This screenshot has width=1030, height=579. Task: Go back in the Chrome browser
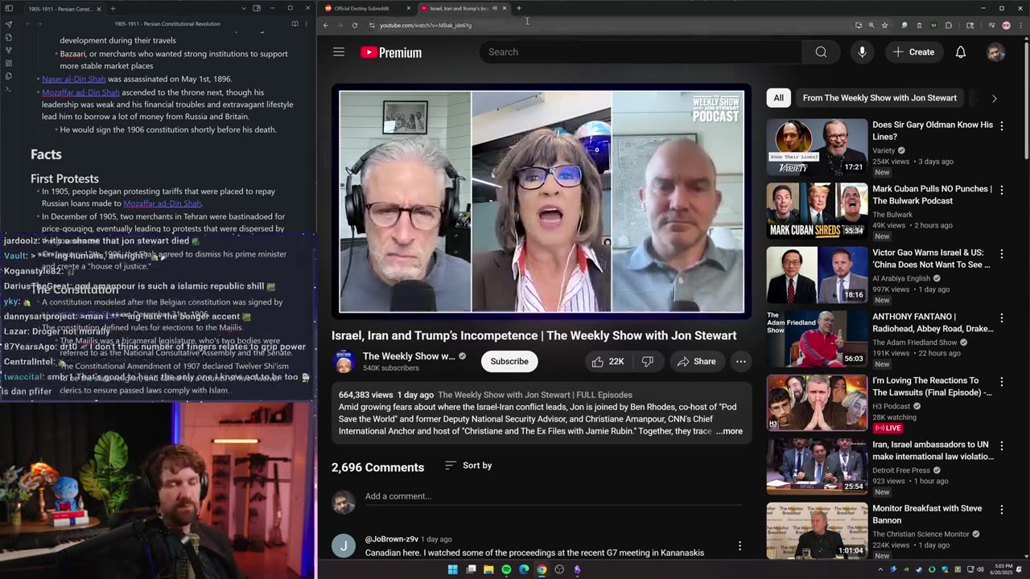(x=326, y=25)
